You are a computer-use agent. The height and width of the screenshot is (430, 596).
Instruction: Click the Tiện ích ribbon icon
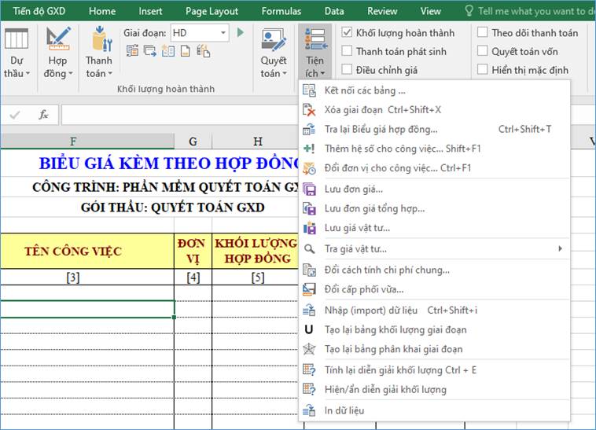click(x=315, y=41)
